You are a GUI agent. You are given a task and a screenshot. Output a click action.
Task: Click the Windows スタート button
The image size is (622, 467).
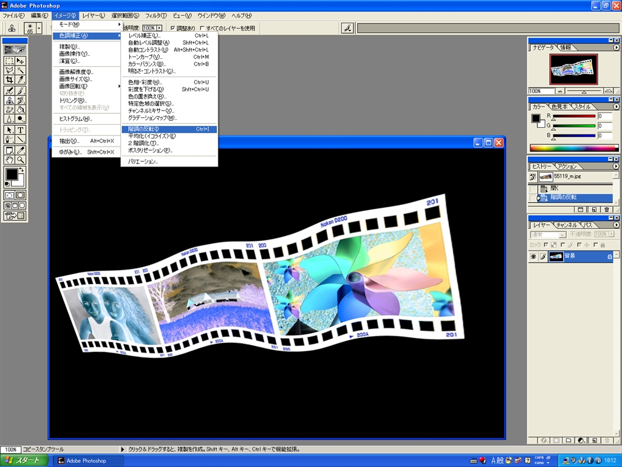pos(24,461)
